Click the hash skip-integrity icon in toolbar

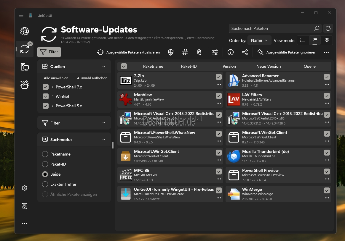tap(185, 52)
